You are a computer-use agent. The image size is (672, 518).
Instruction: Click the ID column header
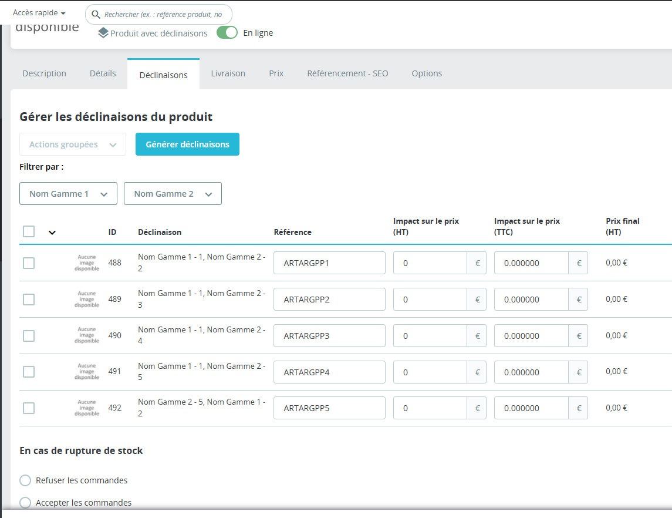[112, 232]
